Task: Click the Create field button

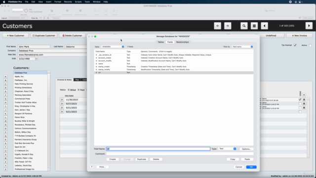Action: [x=113, y=159]
